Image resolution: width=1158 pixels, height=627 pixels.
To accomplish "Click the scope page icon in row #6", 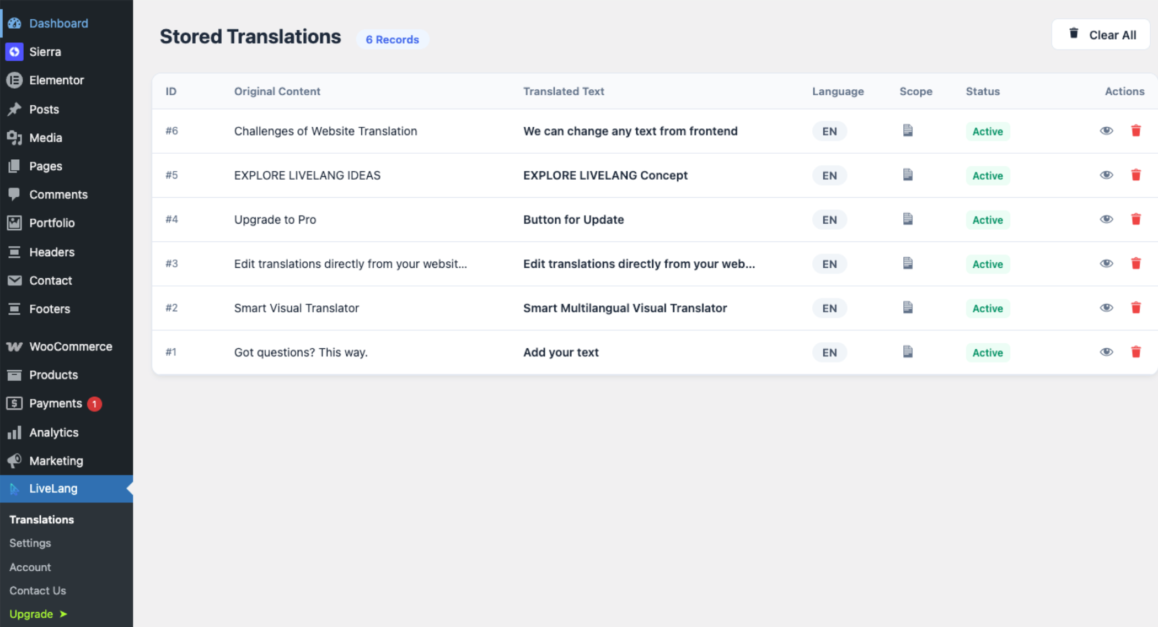I will [x=908, y=131].
